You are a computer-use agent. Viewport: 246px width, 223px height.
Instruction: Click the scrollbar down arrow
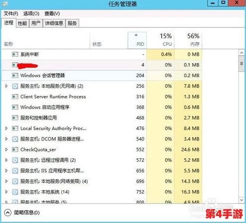(x=242, y=200)
